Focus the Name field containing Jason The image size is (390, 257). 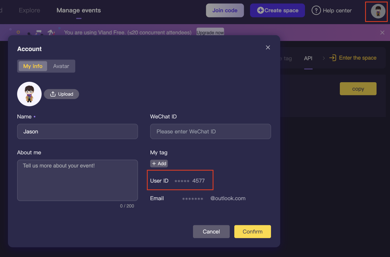pos(77,131)
